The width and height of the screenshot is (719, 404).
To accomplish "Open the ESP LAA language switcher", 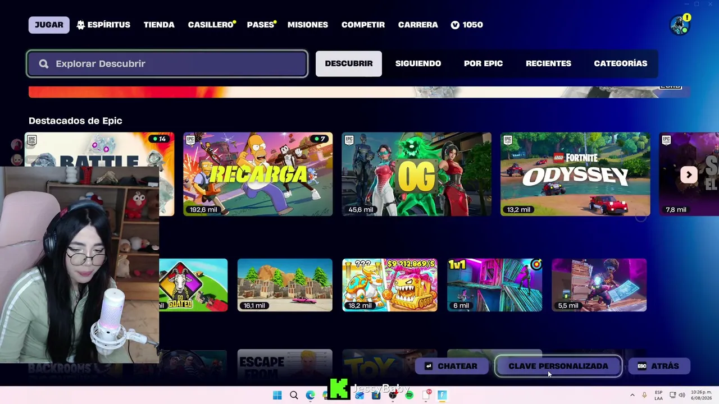I will [658, 395].
